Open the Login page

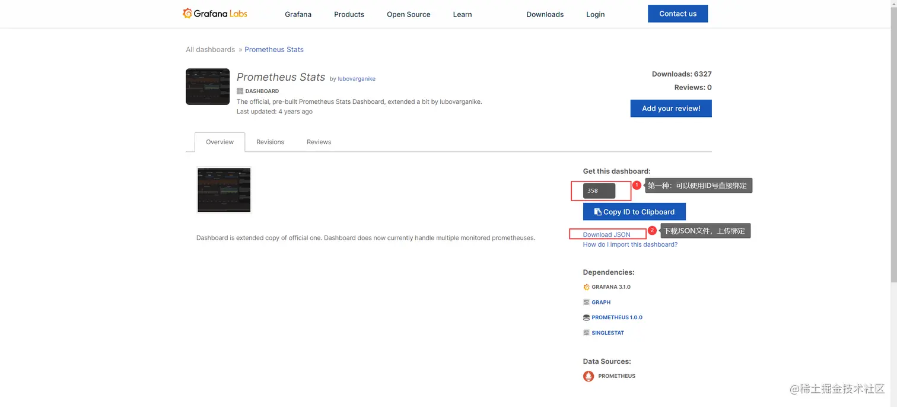[596, 14]
